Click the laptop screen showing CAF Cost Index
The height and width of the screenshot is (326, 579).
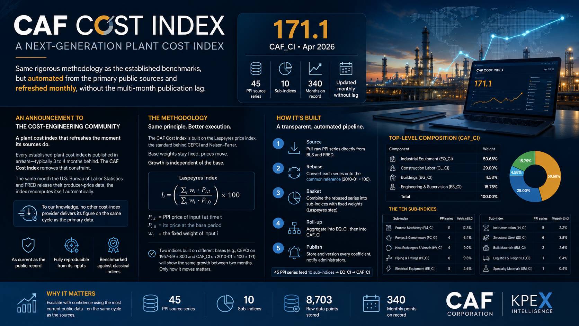[x=514, y=88]
